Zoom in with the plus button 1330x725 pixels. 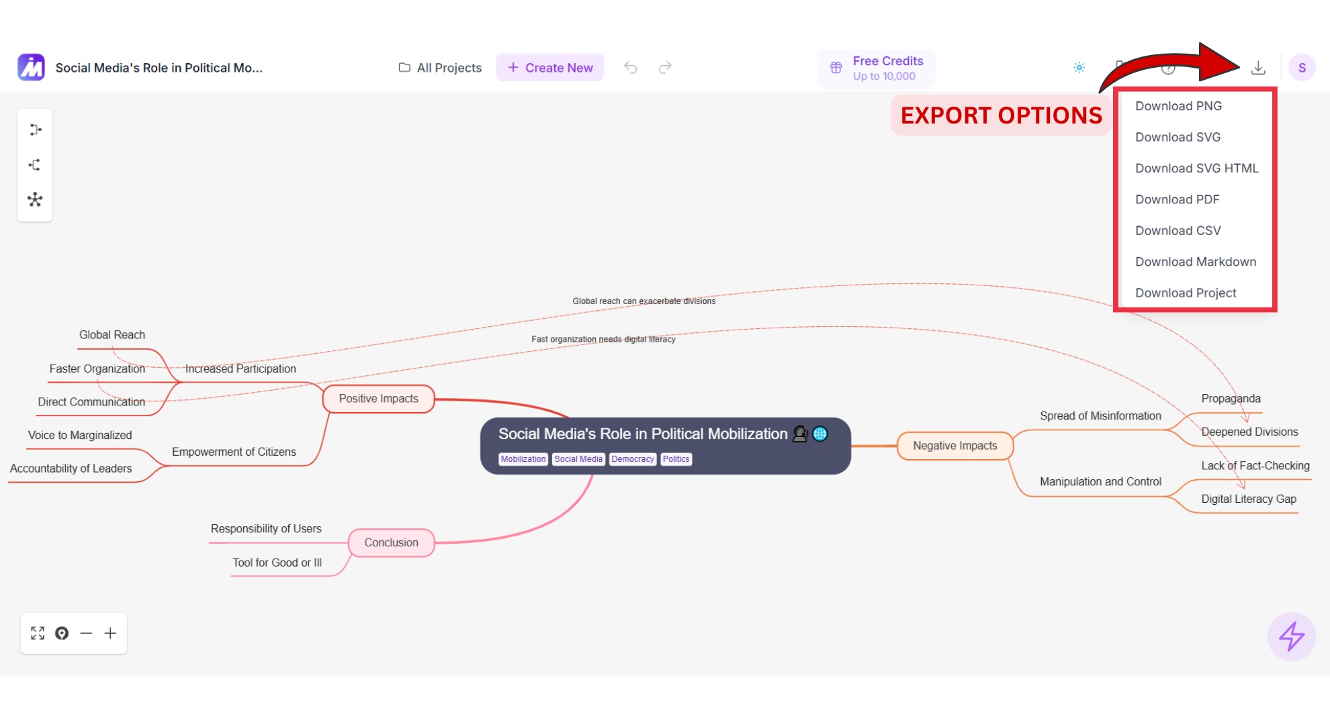110,633
